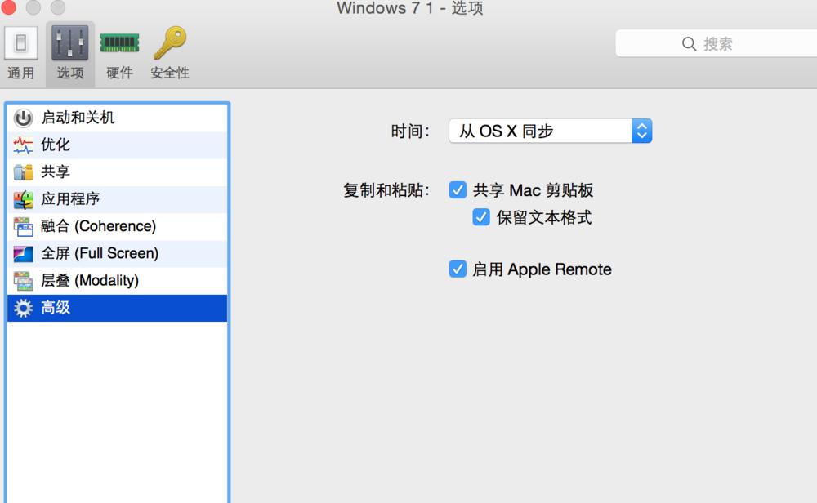Switch to the 通用 tab label
The image size is (817, 503).
(x=21, y=73)
